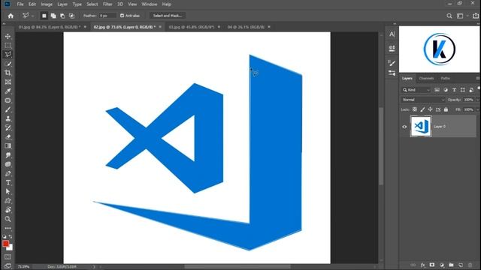Click the Select and Mask button
The image size is (481, 270).
[x=168, y=16]
